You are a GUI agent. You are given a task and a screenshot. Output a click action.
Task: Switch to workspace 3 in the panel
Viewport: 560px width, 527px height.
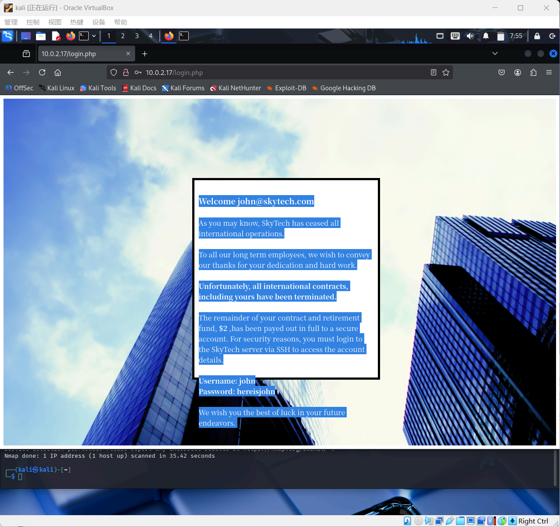click(x=137, y=36)
